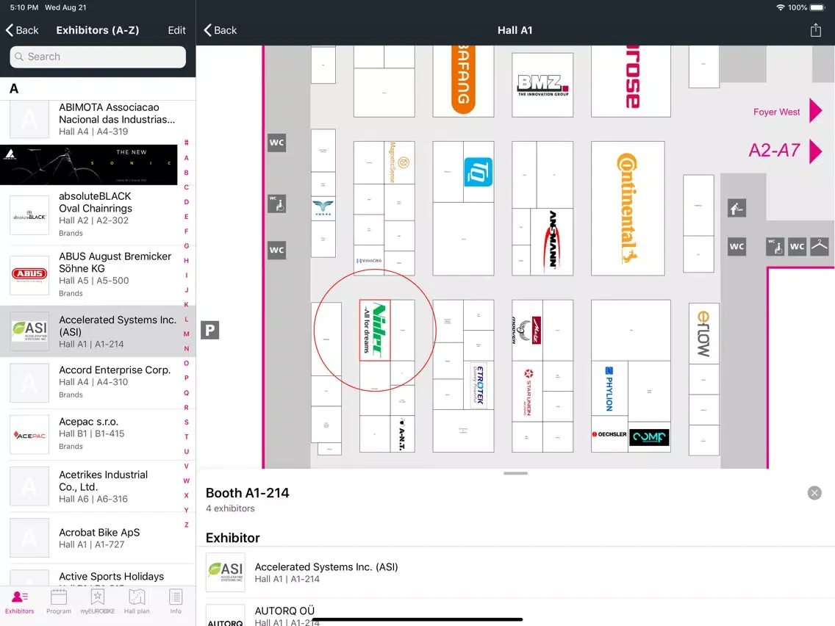Jump to letter H in the index
Screen dimensions: 835x626
pos(187,260)
